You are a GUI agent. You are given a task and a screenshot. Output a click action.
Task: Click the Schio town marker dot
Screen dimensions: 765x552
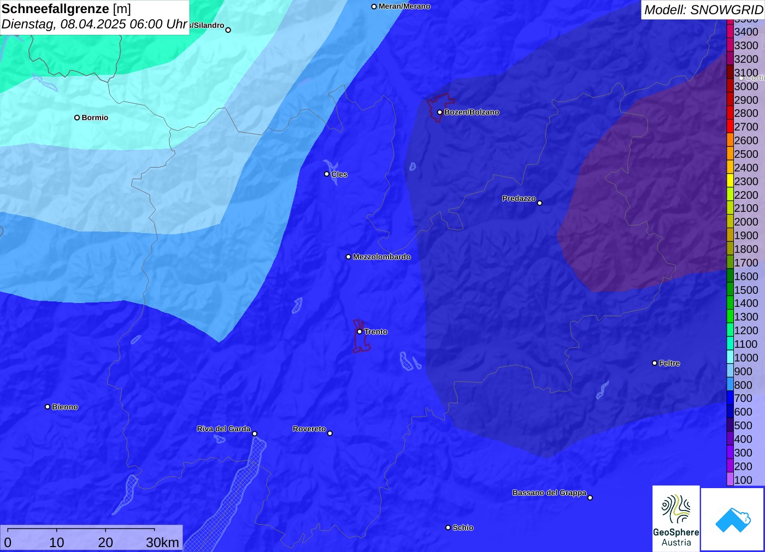448,527
